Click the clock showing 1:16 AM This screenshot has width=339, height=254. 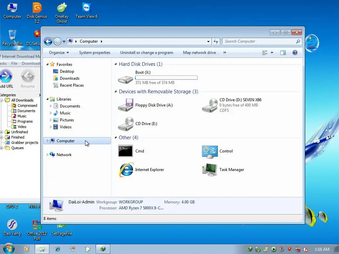pyautogui.click(x=322, y=249)
